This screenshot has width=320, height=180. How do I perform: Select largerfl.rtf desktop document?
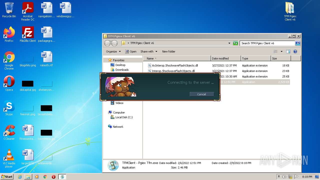(x=28, y=157)
